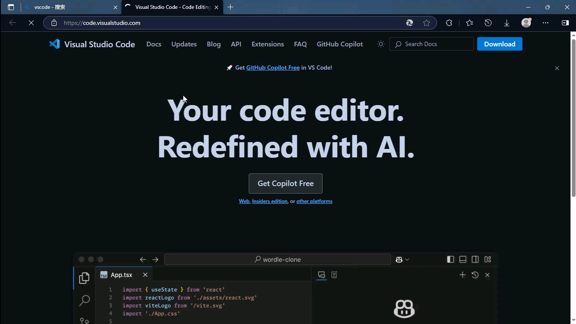Add this page to favorites star
The width and height of the screenshot is (576, 324).
(427, 23)
